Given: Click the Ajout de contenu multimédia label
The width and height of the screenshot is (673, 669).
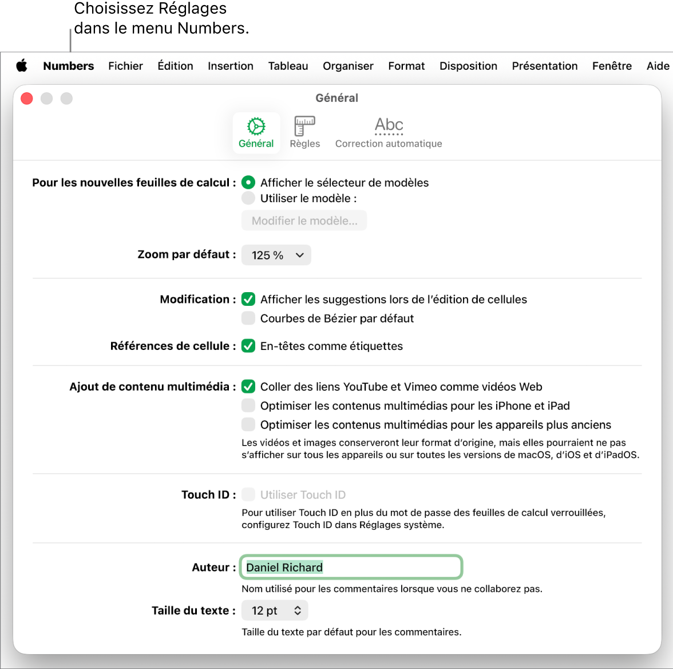Looking at the screenshot, I should point(153,387).
